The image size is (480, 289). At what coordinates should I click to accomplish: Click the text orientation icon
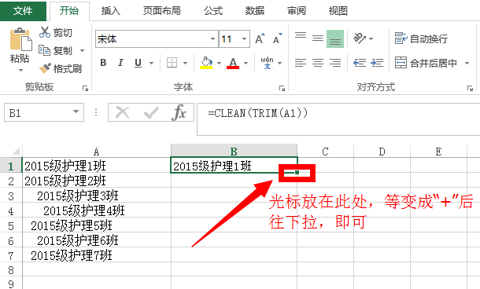360,38
